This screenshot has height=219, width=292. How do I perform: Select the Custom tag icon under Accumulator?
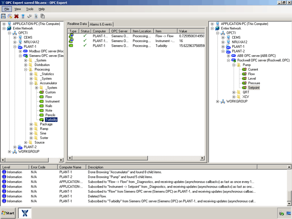pos(42,92)
